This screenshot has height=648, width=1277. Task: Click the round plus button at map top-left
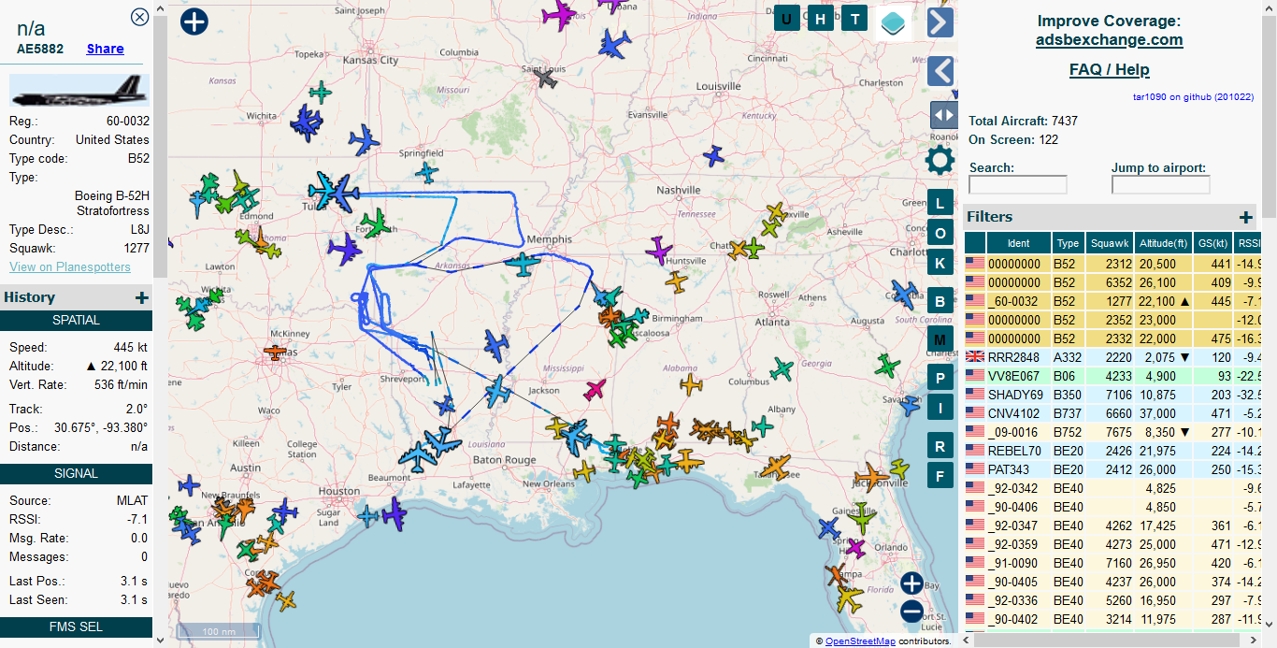(194, 21)
